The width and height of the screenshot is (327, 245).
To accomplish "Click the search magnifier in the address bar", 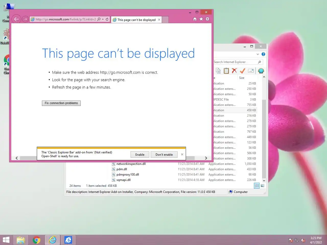I will [x=99, y=19].
